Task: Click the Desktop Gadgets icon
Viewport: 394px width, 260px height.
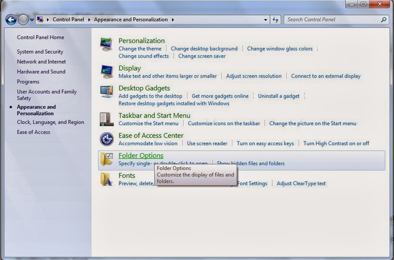Action: [x=106, y=91]
